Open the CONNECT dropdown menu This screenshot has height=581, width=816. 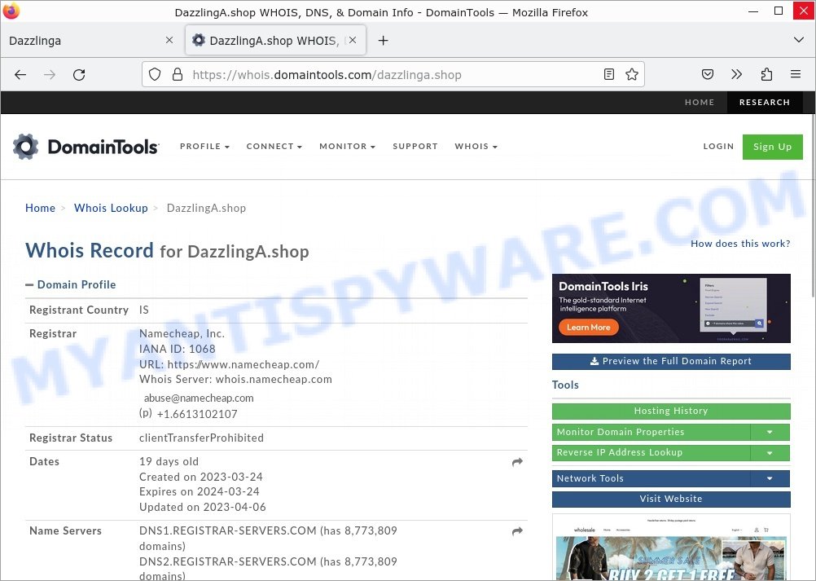(274, 147)
